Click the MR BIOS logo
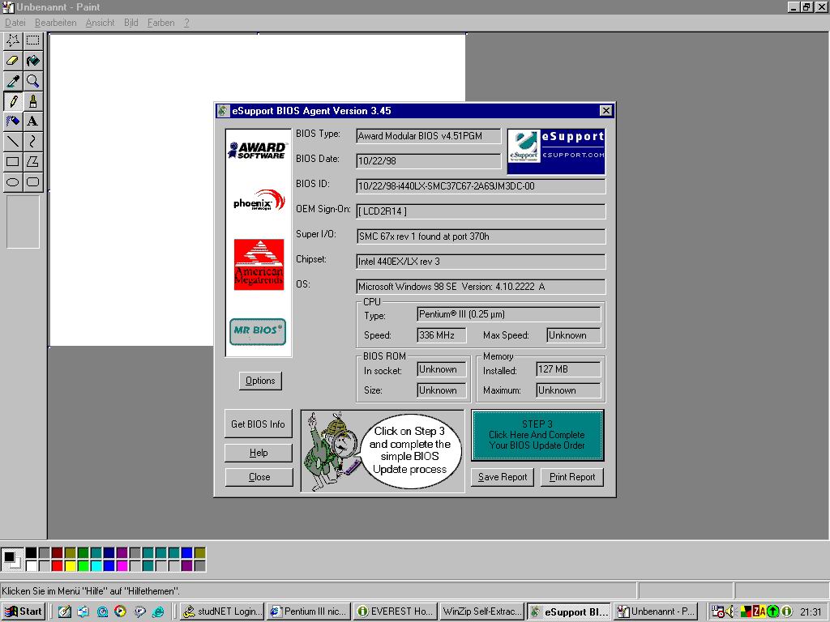 [x=258, y=331]
